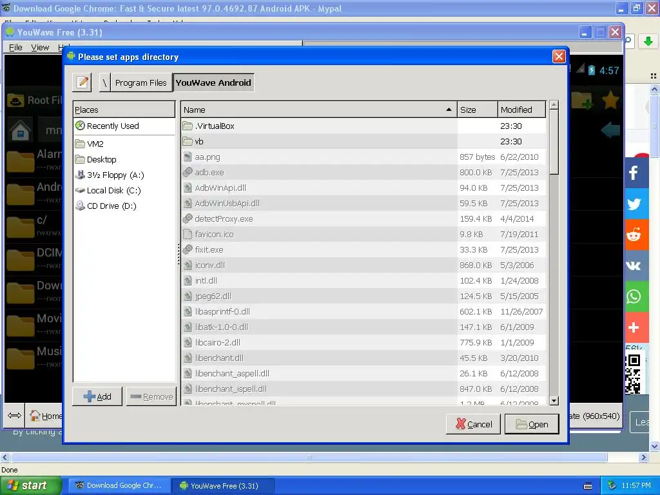Select Desktop in Places list

124,160
